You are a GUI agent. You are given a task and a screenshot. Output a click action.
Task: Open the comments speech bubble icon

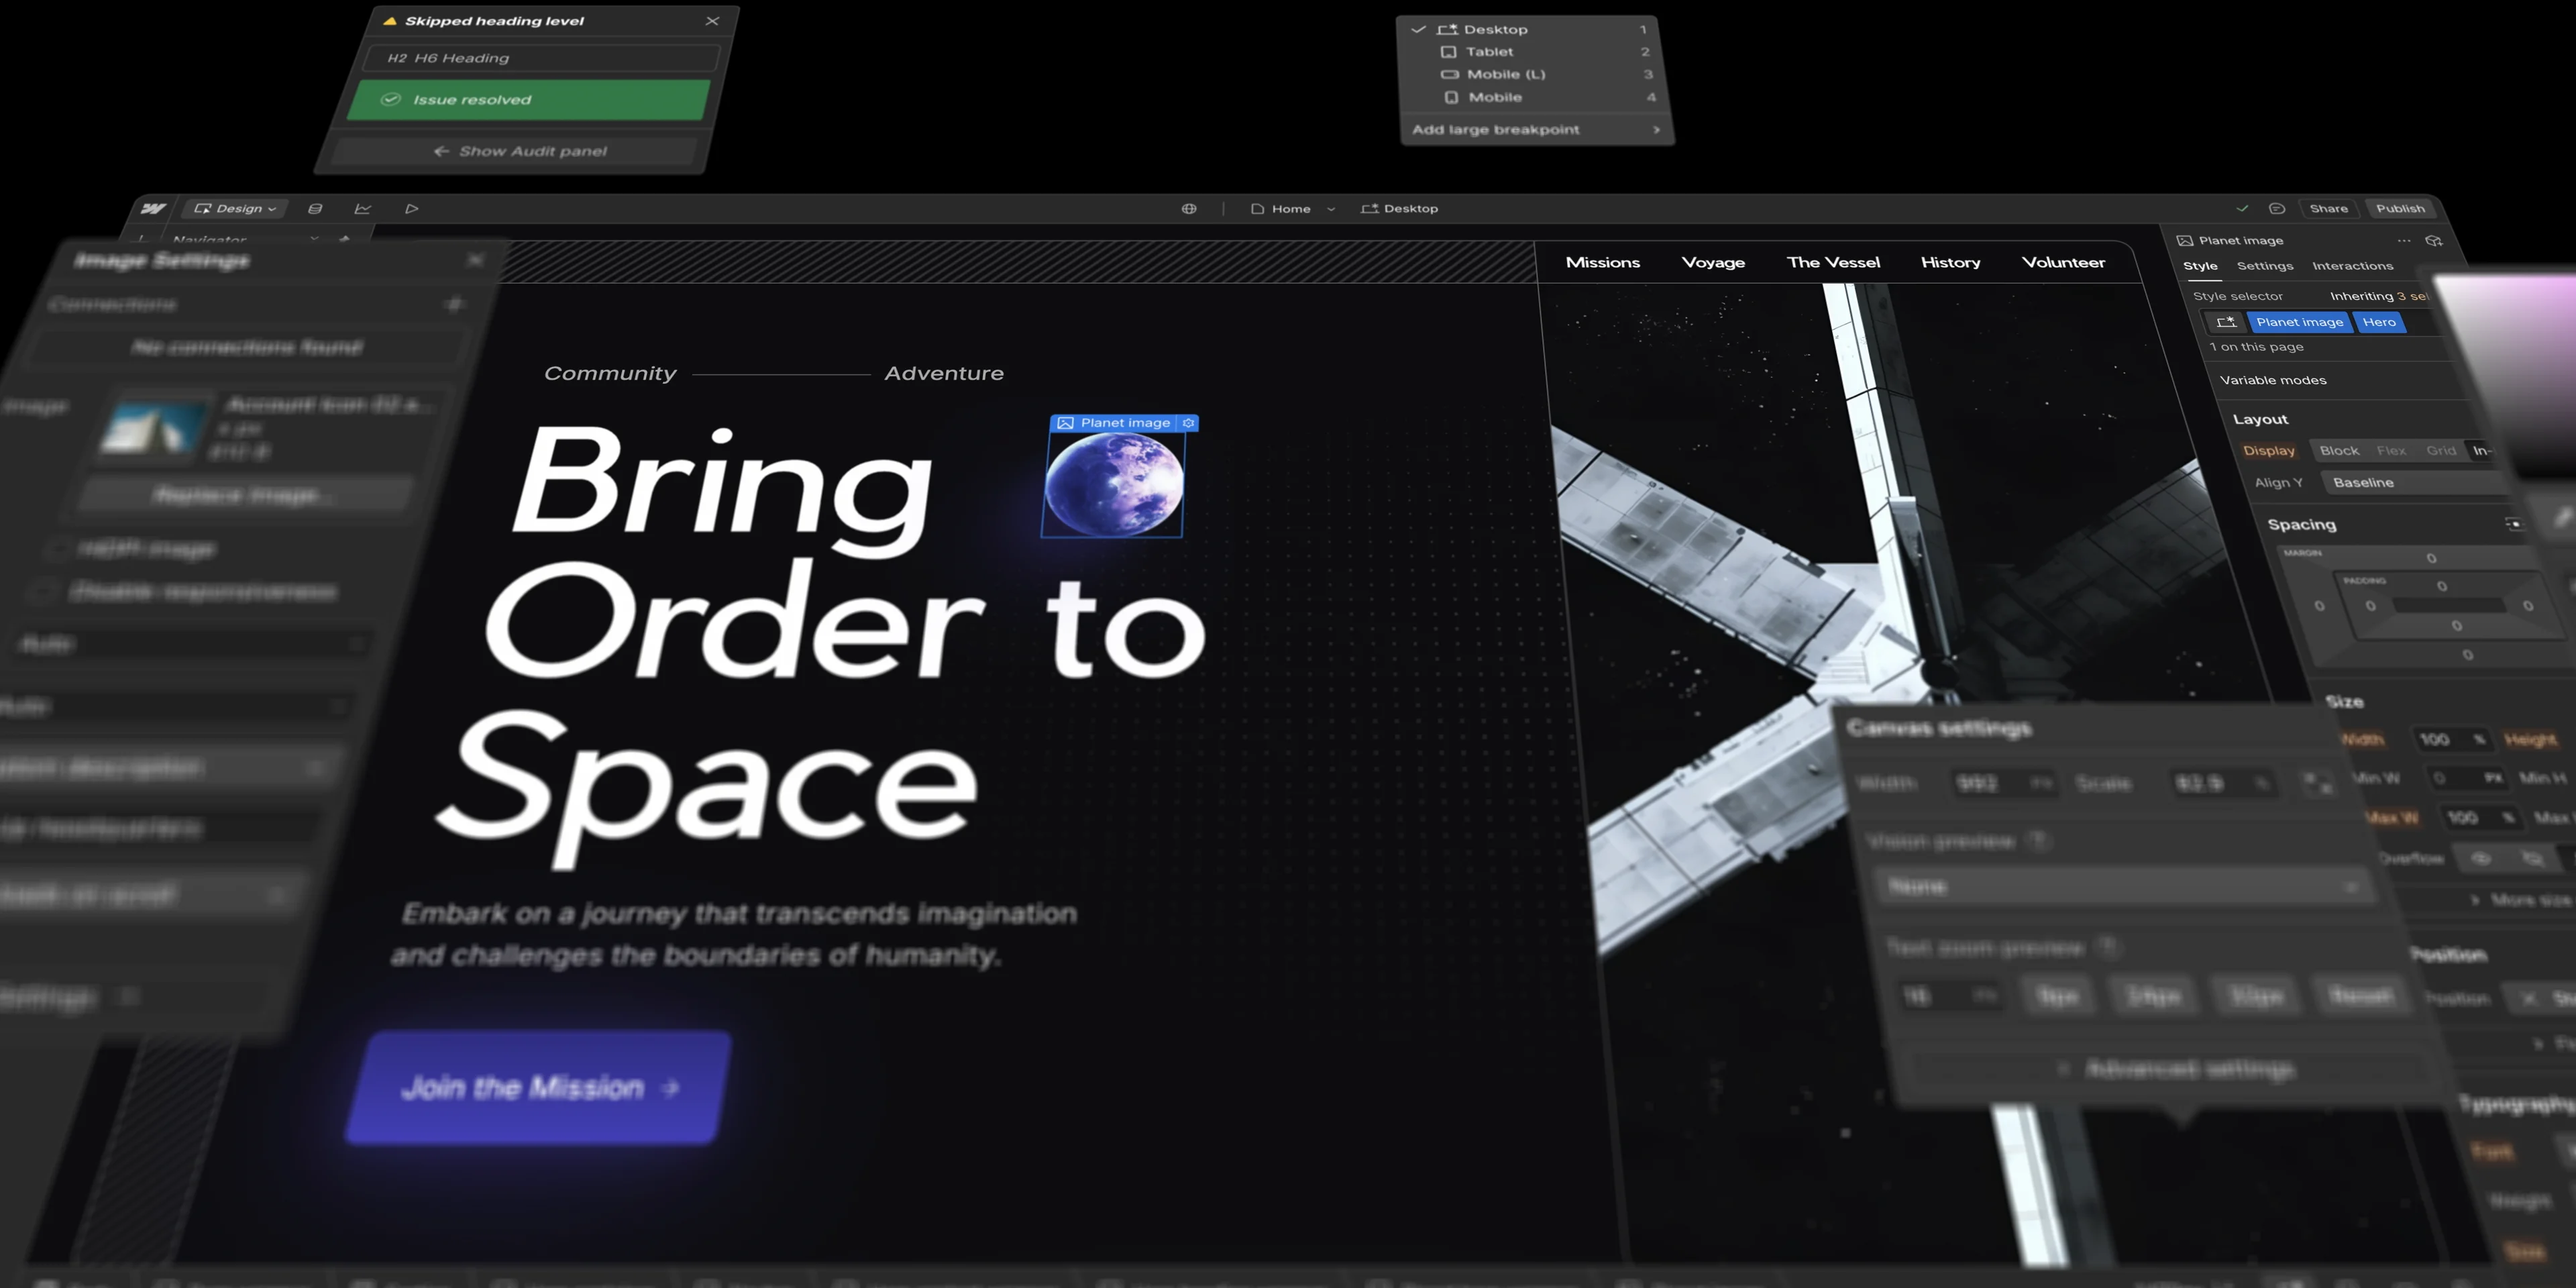[x=2277, y=208]
